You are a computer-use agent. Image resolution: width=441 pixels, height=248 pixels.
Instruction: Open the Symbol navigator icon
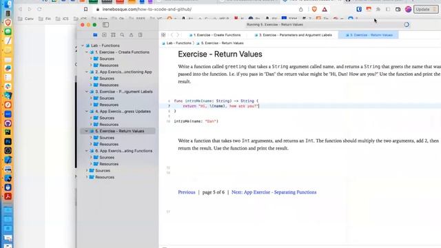tap(113, 35)
